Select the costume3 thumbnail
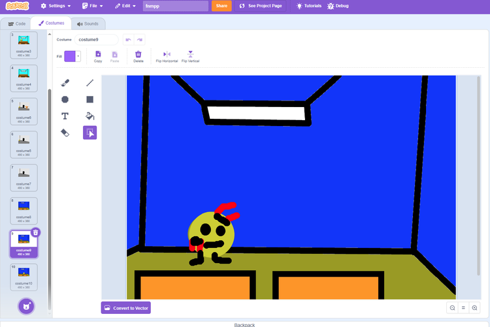490x327 pixels. [x=24, y=45]
